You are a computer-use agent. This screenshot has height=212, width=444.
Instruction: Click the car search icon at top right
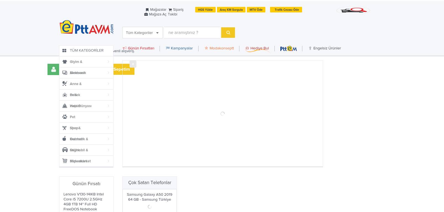click(353, 10)
